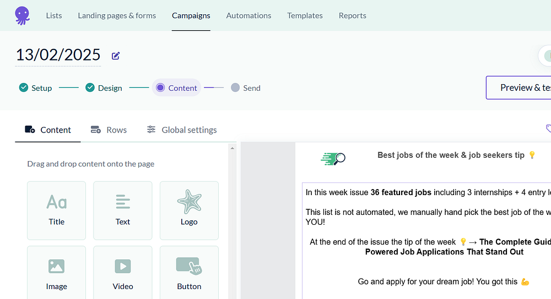Open the Automations section
Image resolution: width=551 pixels, height=299 pixels.
click(249, 15)
